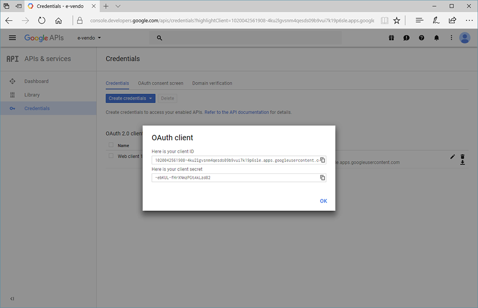Viewport: 478px width, 308px height.
Task: Switch to the Credentials tab
Action: coord(117,83)
